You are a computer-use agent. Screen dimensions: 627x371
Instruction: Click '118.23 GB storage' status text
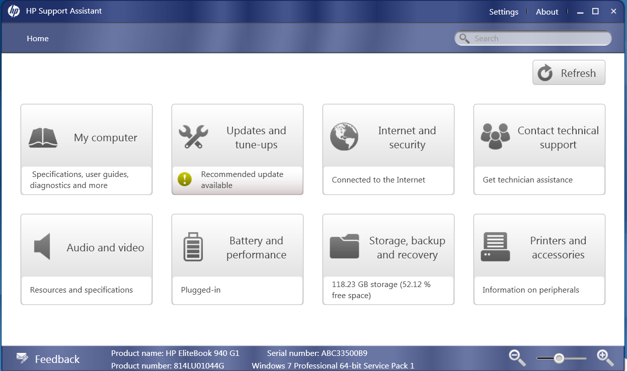coord(381,290)
